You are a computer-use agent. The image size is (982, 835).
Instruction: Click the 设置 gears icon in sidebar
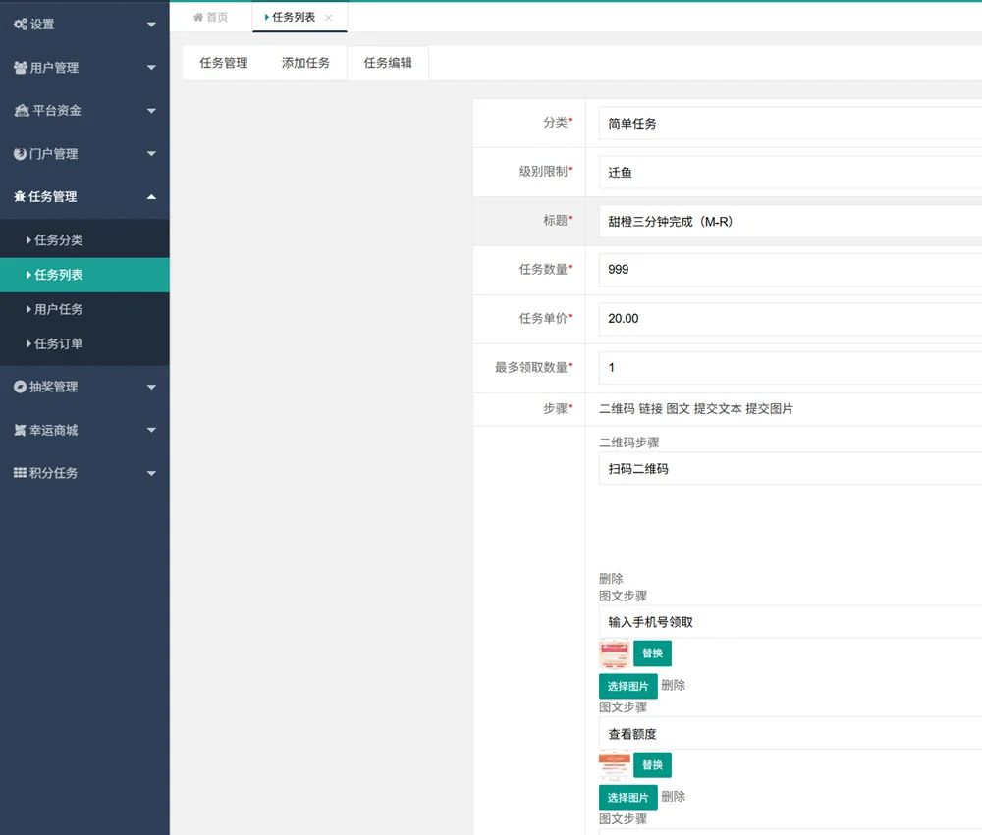point(21,25)
